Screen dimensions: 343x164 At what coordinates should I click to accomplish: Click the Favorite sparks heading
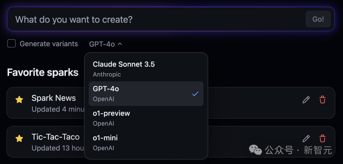point(43,72)
